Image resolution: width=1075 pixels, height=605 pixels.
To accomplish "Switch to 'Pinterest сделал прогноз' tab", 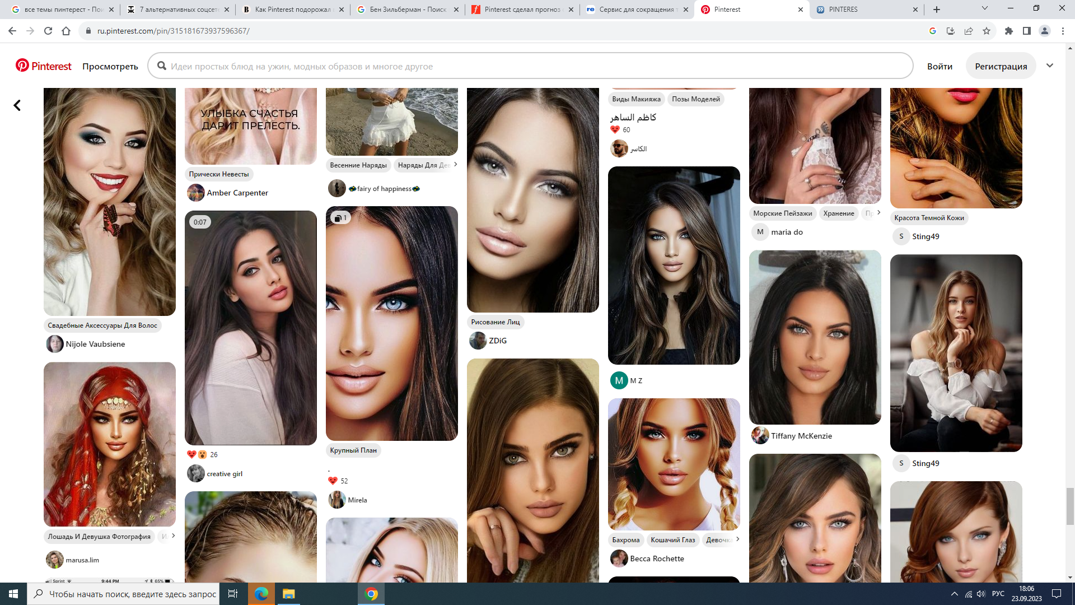I will pos(523,10).
